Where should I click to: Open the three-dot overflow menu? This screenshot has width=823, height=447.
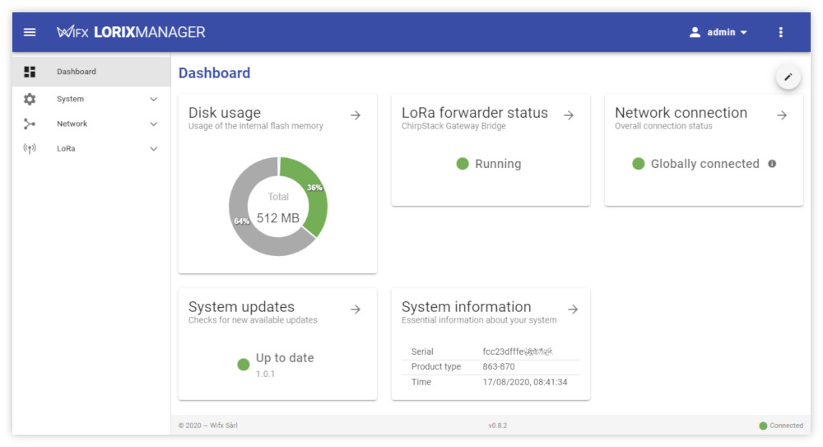click(x=780, y=32)
